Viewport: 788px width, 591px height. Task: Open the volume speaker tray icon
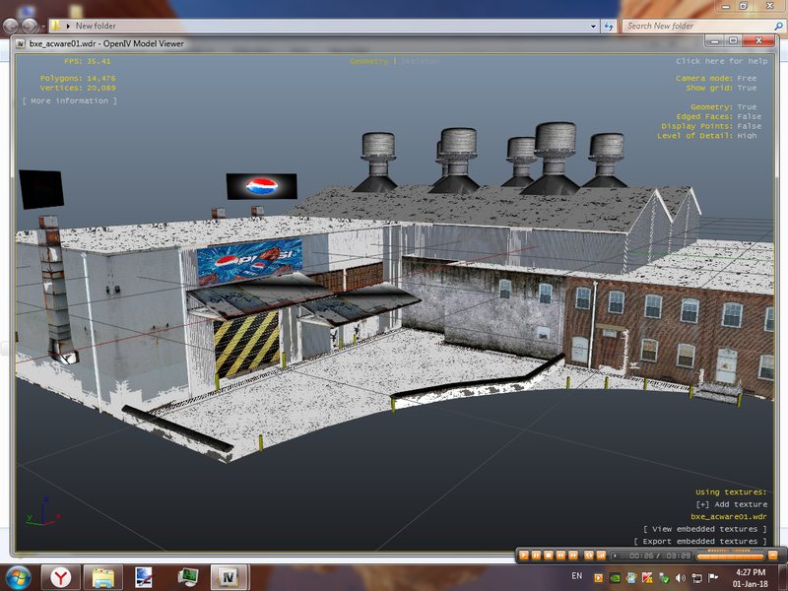pyautogui.click(x=681, y=577)
